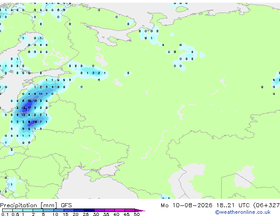The width and height of the screenshot is (280, 216).
Task: Click the purple arrow tip above 50 mm
Action: pos(140,210)
